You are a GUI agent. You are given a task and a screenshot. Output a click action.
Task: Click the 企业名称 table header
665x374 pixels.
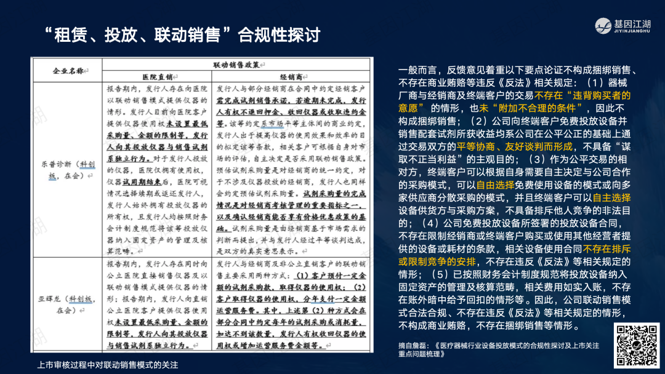coord(67,71)
